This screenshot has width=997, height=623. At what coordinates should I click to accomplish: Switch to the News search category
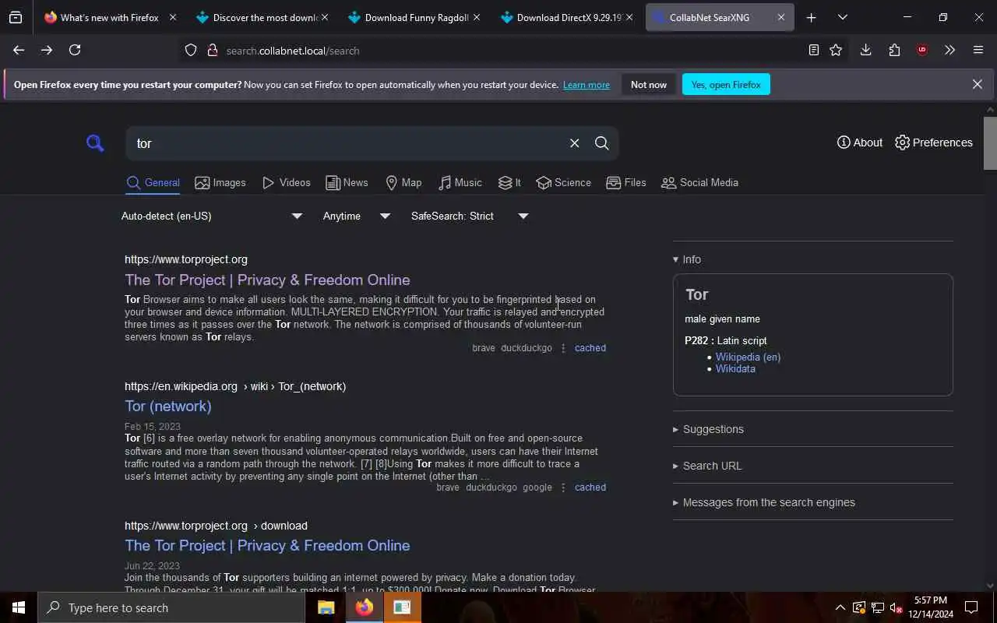[x=347, y=182]
